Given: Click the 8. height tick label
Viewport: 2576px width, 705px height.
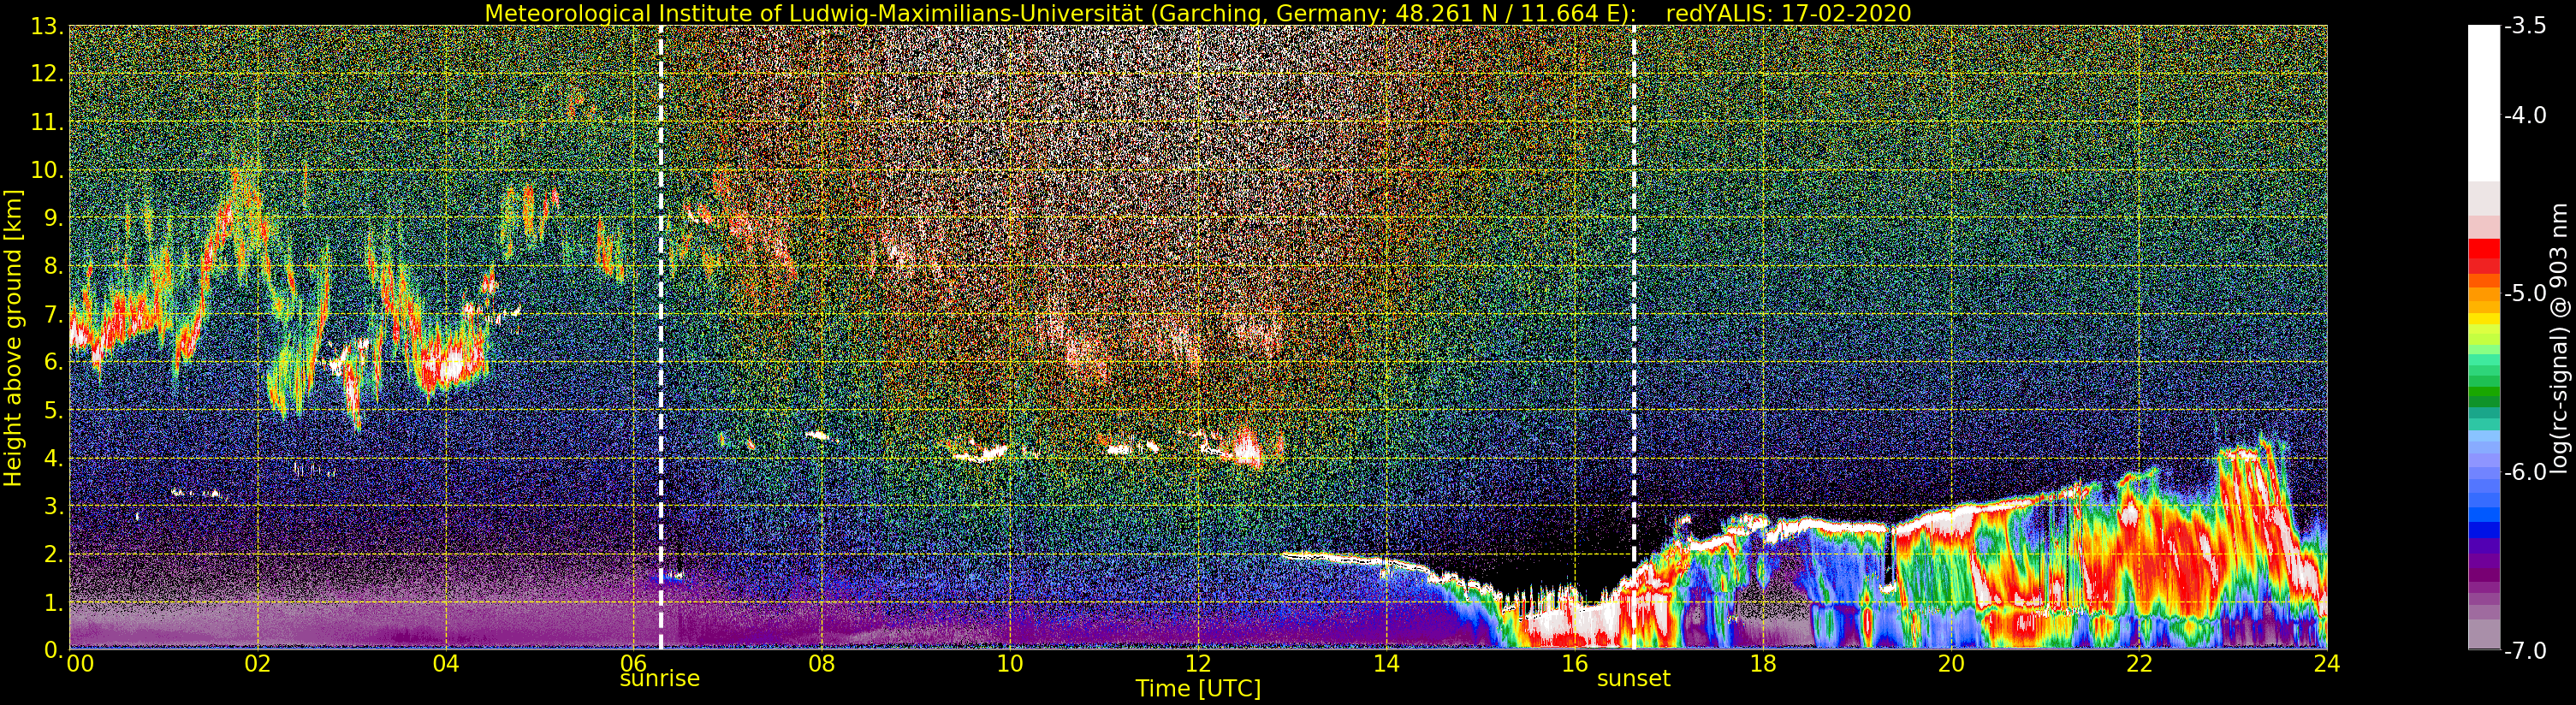Looking at the screenshot, I should [54, 266].
